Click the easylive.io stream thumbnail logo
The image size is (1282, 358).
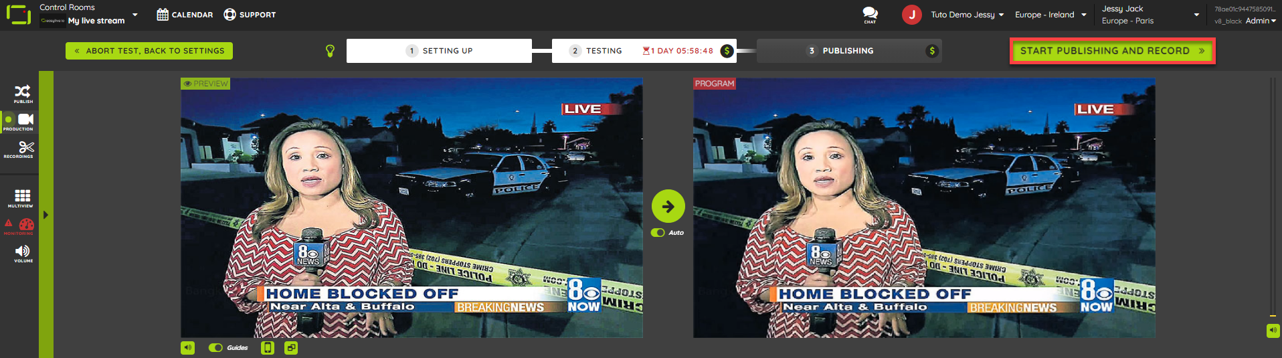point(52,21)
